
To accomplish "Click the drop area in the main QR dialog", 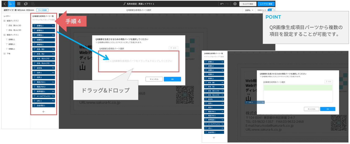I will coord(139,61).
